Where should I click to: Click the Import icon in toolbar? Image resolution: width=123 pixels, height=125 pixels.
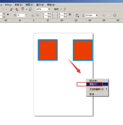[x=11, y=9]
